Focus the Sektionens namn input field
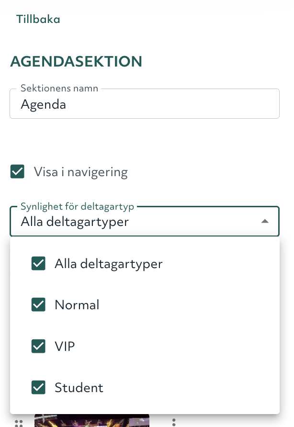This screenshot has height=427, width=294. 144,105
